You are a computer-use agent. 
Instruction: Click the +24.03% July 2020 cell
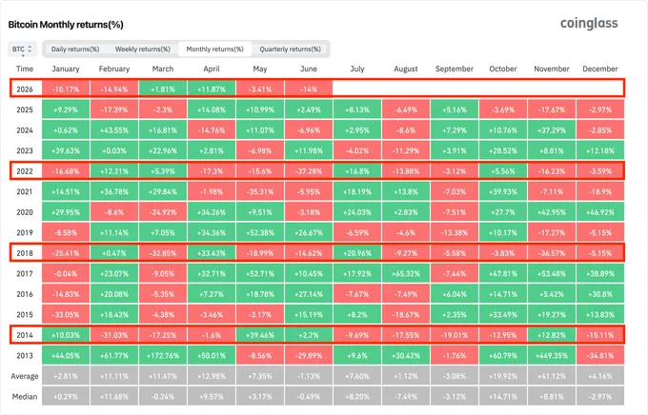click(357, 212)
